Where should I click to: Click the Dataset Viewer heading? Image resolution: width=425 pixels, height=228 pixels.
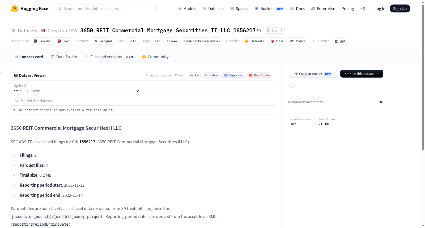tap(33, 75)
